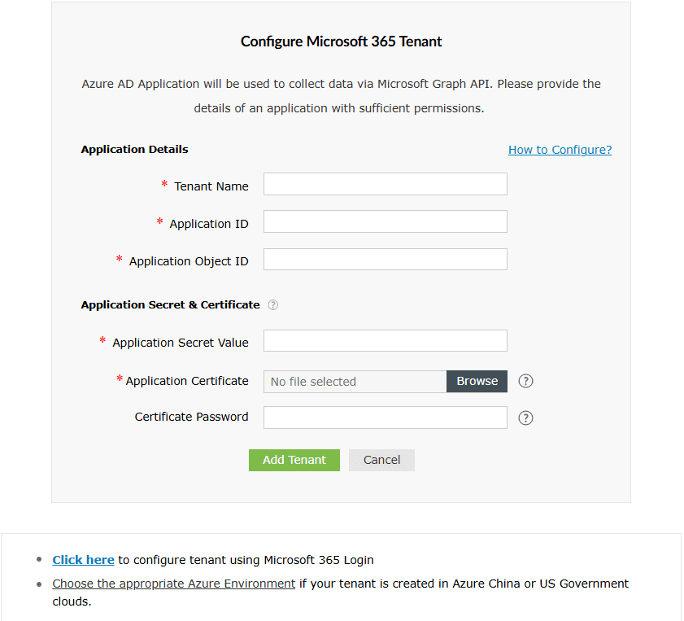
Task: Open help tooltip beside Application Secret & Certificate heading
Action: (272, 305)
